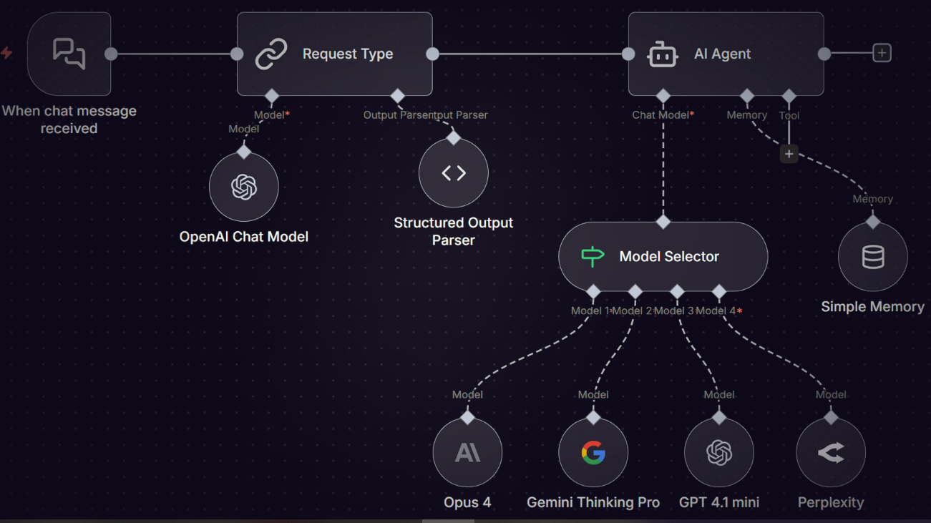Click the AI Agent node label

pyautogui.click(x=723, y=54)
